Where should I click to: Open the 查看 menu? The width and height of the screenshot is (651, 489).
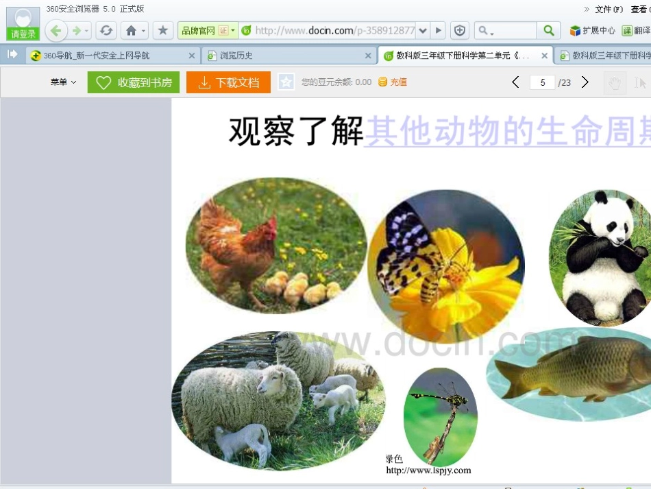tap(640, 9)
